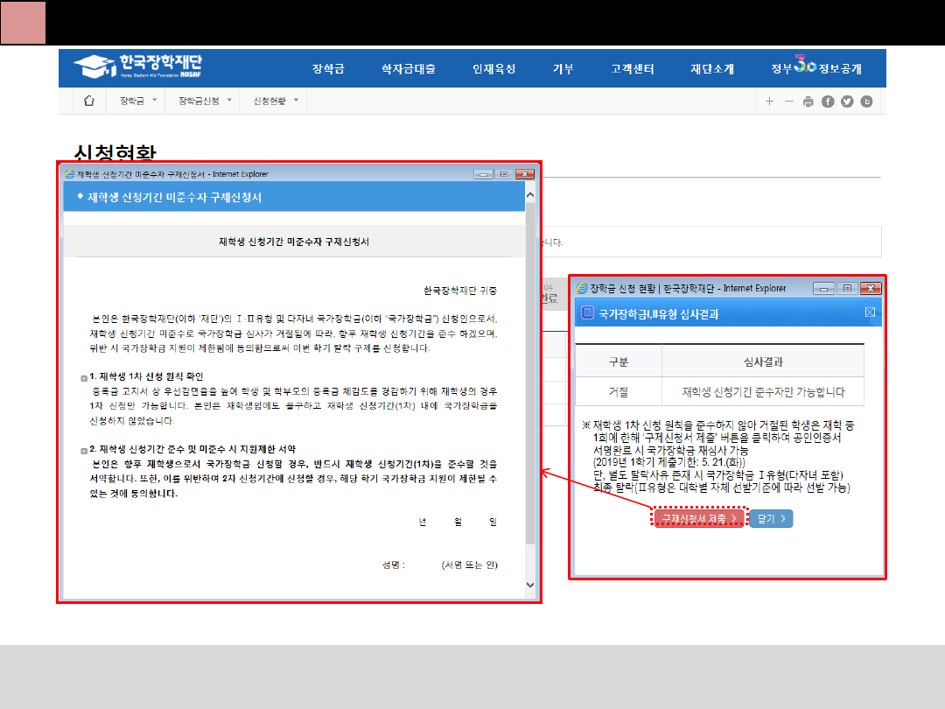
Task: Expand the 신청현황 breadcrumb dropdown
Action: pos(276,102)
